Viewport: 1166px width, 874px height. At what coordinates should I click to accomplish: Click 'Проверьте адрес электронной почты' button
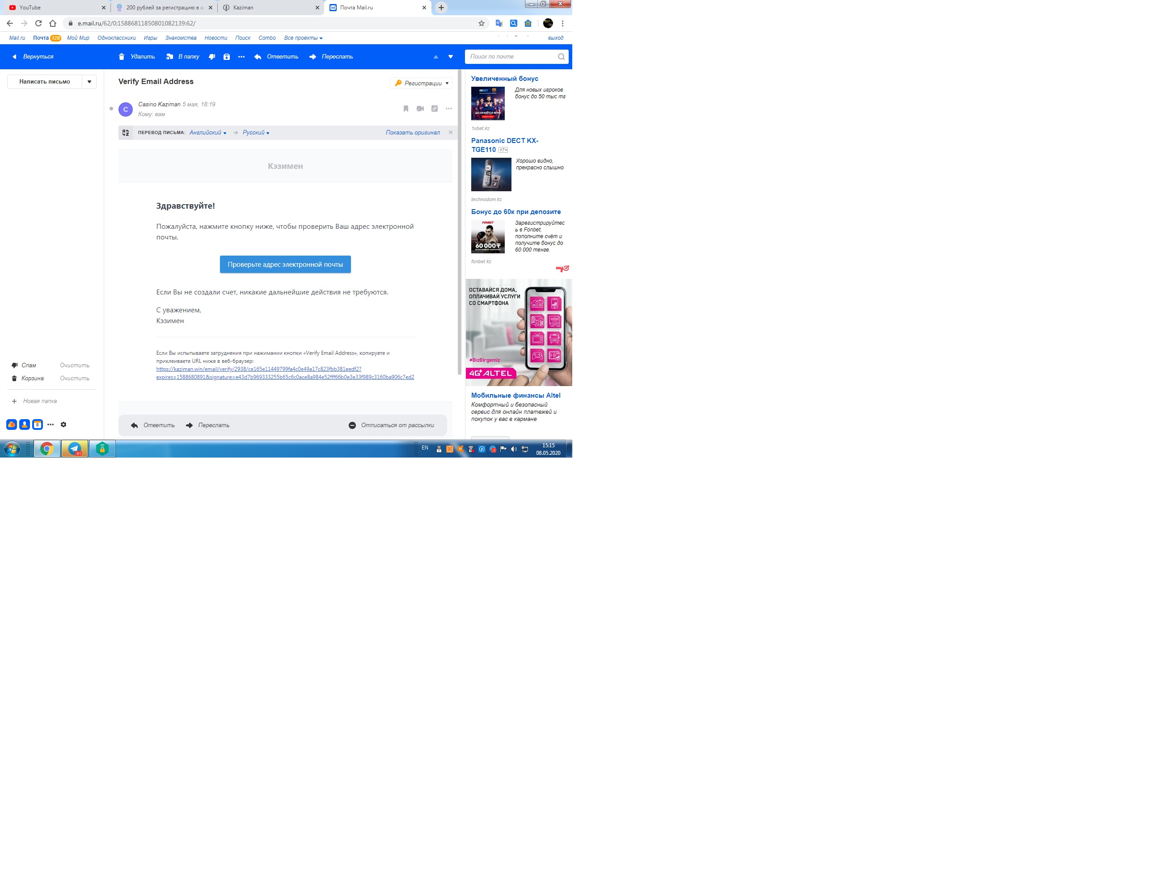(286, 265)
